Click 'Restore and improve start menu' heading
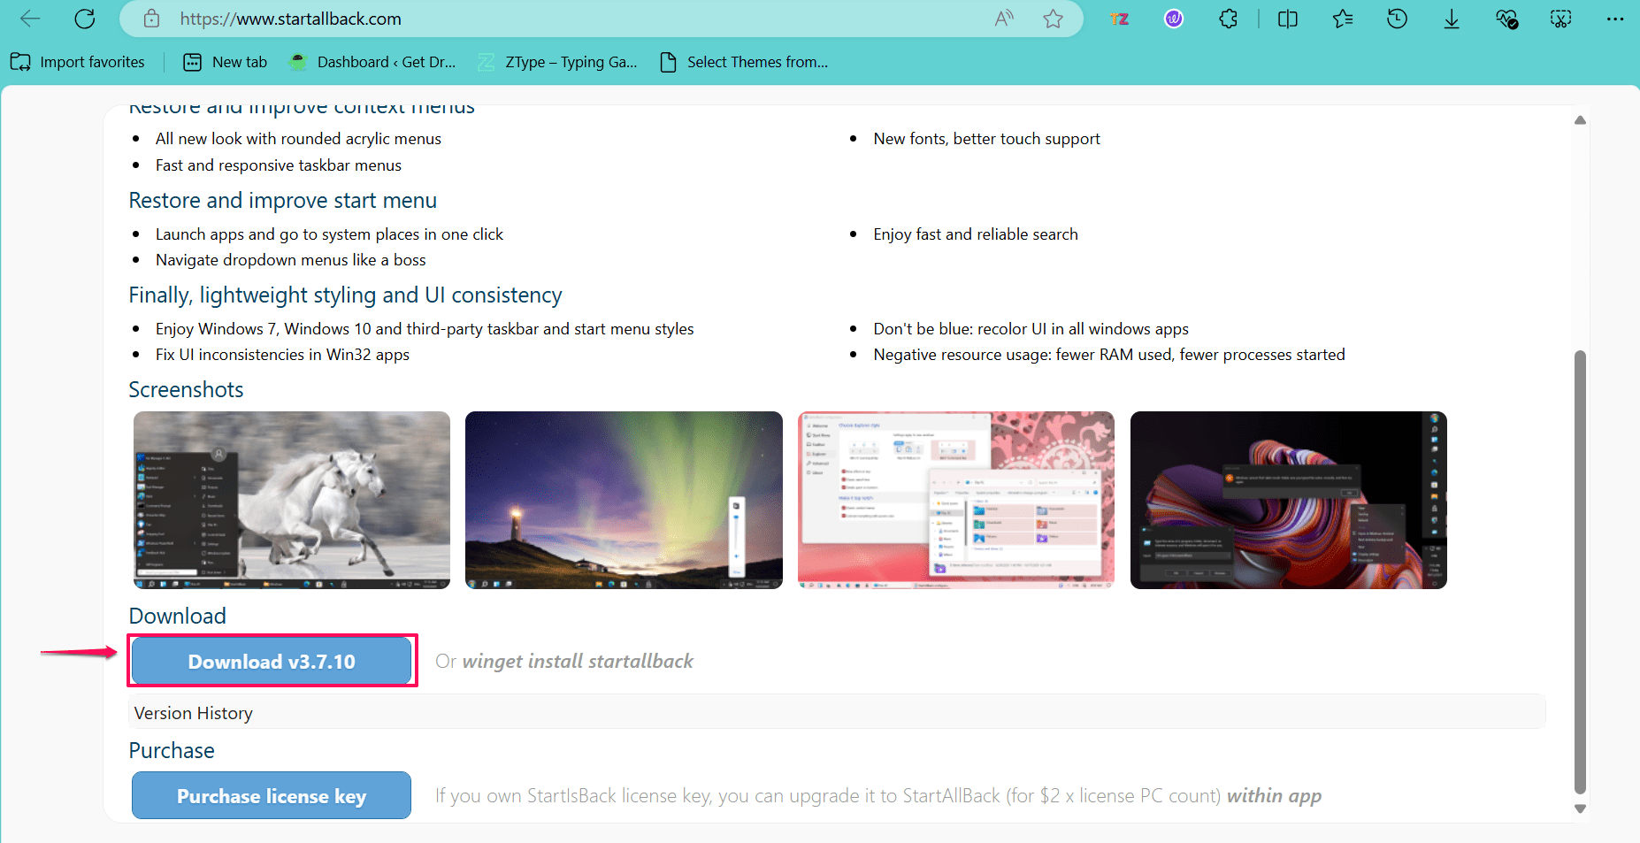The height and width of the screenshot is (843, 1640). click(283, 201)
